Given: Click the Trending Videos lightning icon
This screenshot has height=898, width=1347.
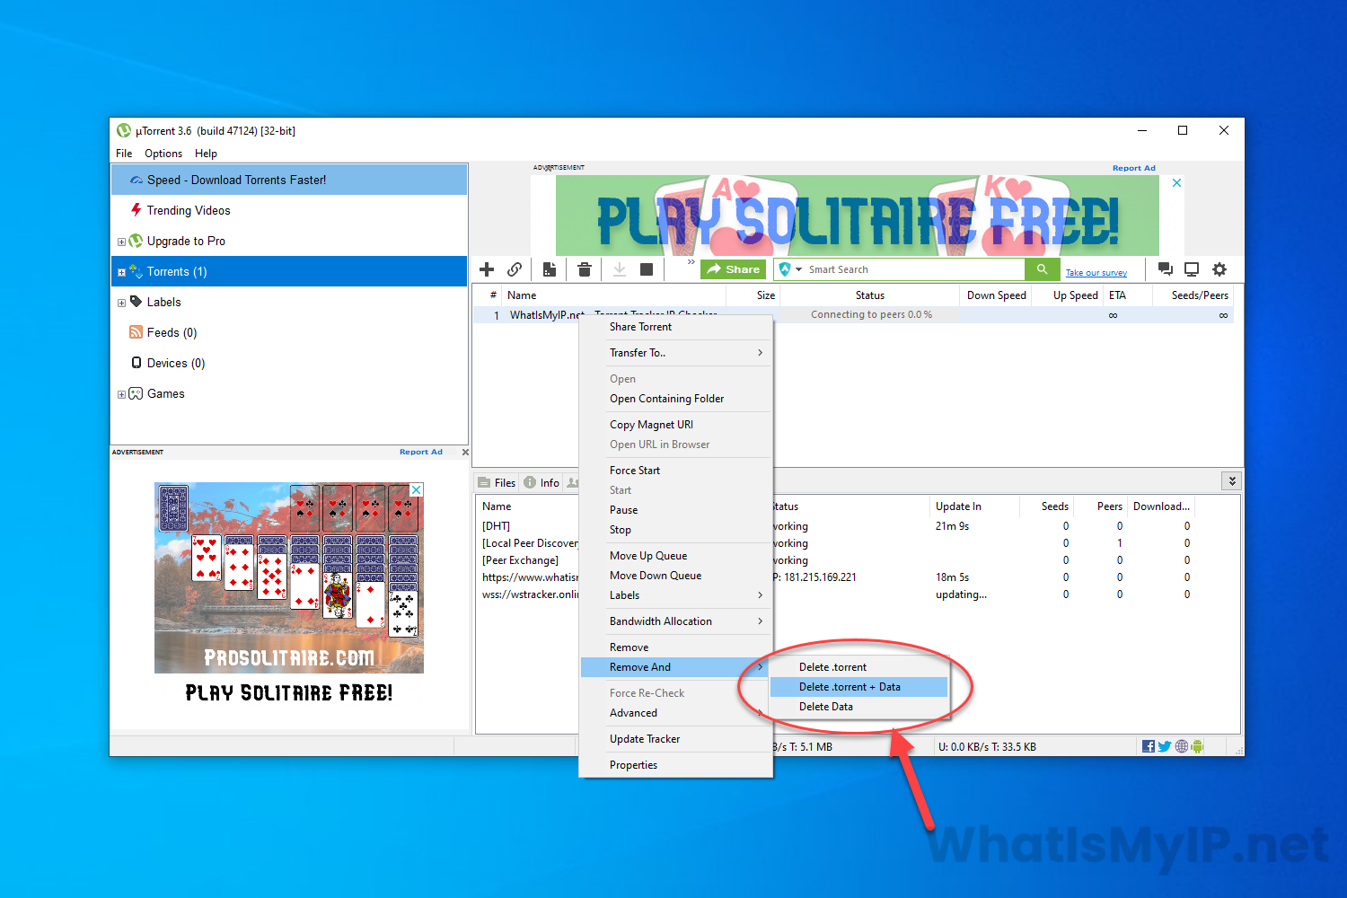Looking at the screenshot, I should 136,210.
